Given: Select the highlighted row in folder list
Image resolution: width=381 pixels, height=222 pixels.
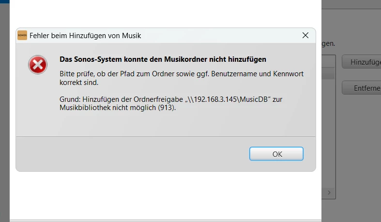Looking at the screenshot, I should (x=328, y=73).
